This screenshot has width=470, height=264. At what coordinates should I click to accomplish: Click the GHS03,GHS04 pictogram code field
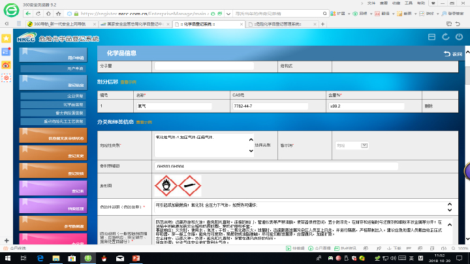(x=287, y=166)
